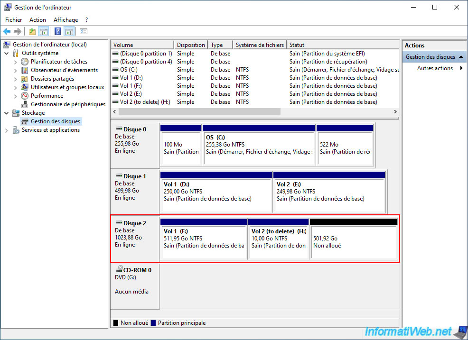Select Planificateur de tâches clock icon

[x=25, y=62]
